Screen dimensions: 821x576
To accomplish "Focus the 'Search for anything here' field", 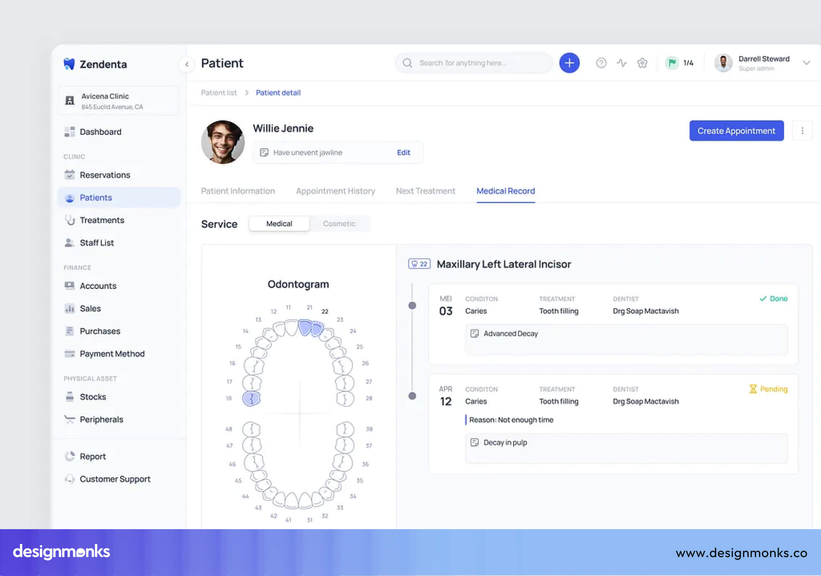I will pyautogui.click(x=474, y=63).
